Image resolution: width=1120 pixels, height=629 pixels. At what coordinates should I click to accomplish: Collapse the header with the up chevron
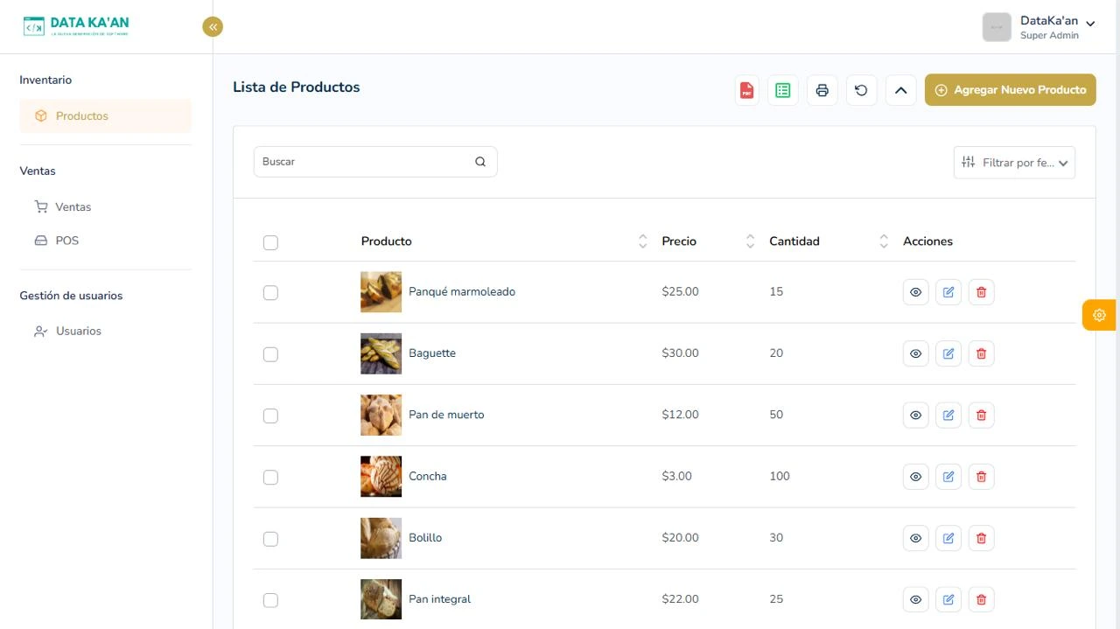[900, 90]
